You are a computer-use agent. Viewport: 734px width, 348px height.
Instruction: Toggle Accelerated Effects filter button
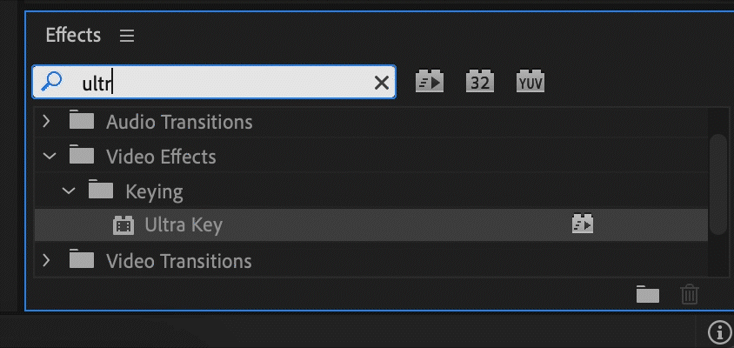click(x=430, y=82)
